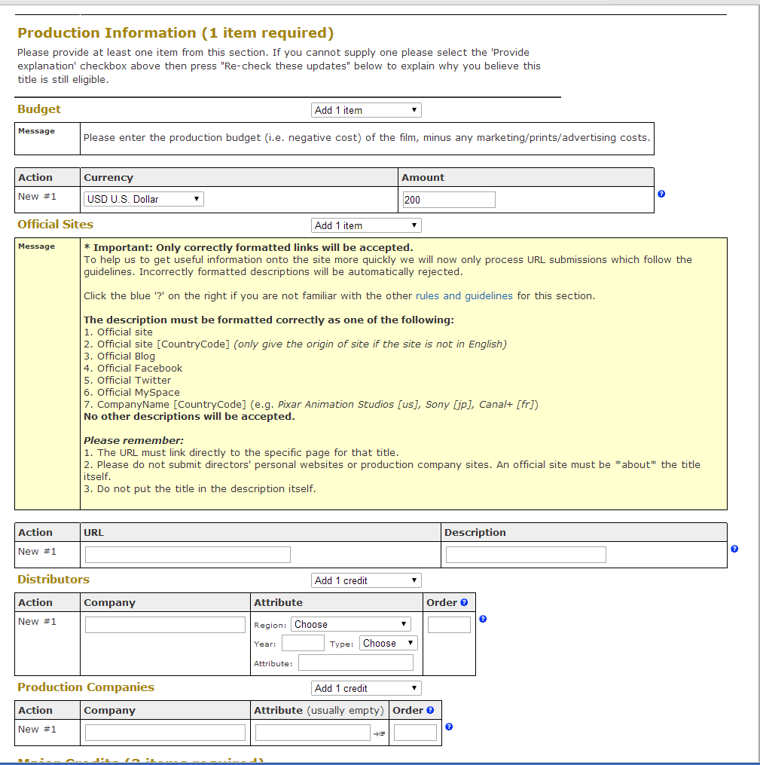Expand the Distributors "Add 1 credit" dropdown

[x=366, y=580]
